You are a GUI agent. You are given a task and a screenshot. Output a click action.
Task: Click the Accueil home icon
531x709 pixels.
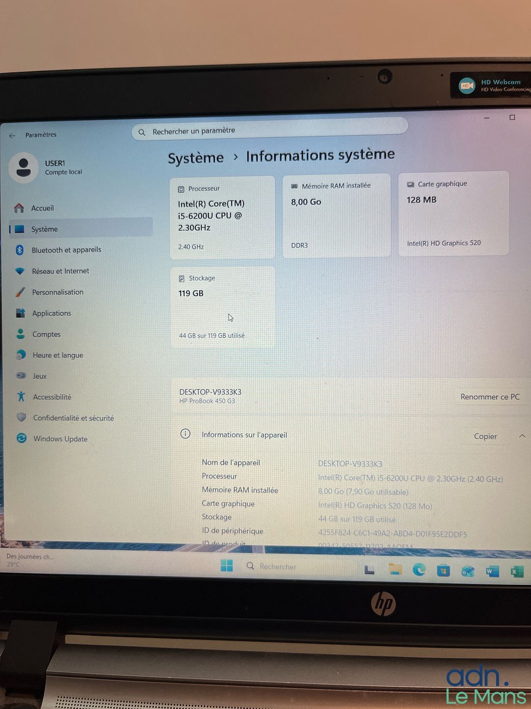tap(19, 208)
